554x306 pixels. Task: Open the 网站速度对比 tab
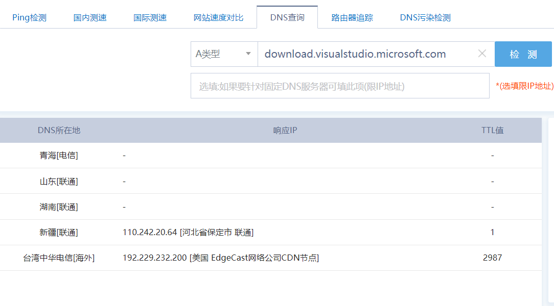(218, 18)
